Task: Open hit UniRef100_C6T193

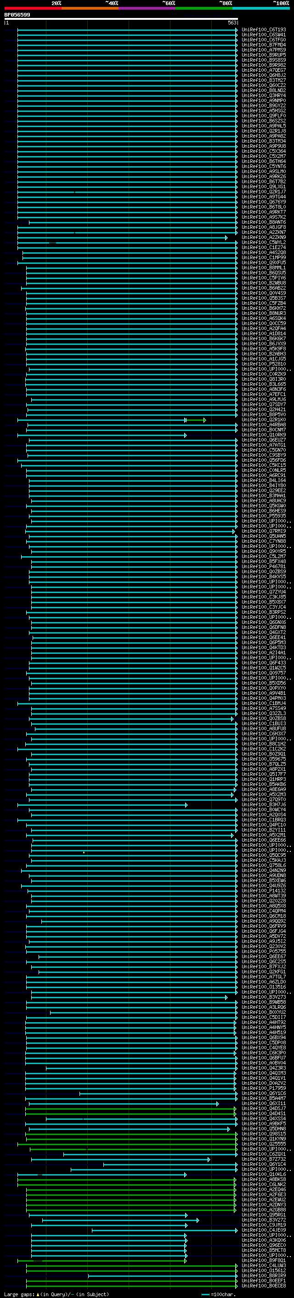Action: pos(263,30)
